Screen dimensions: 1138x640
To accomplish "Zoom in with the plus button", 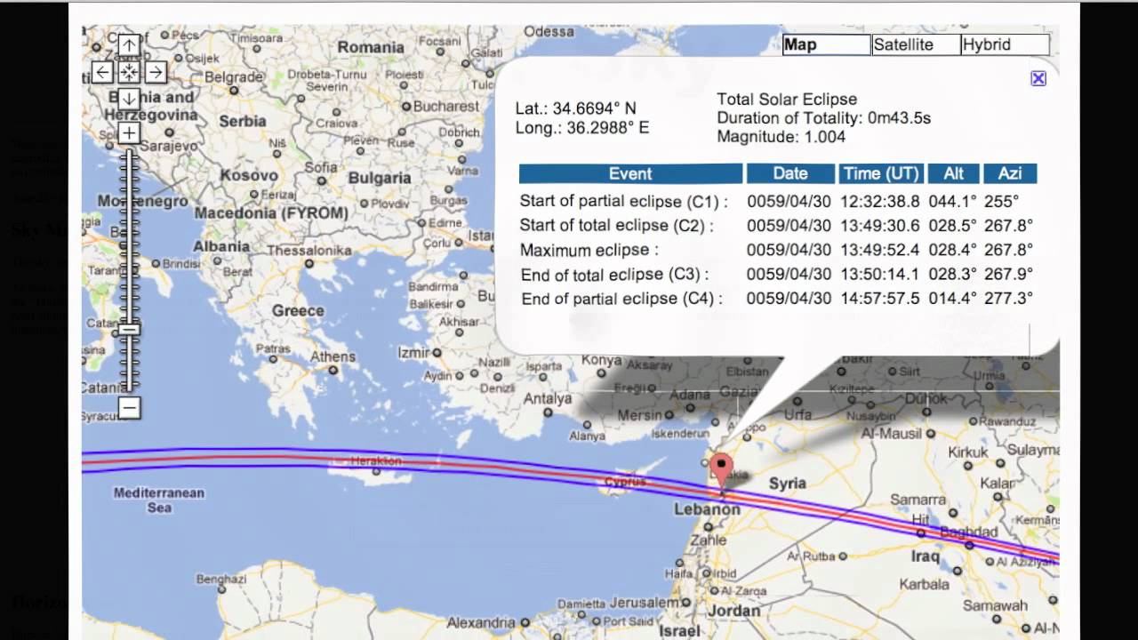I will (129, 133).
